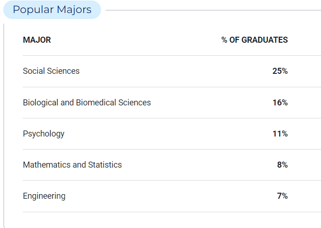
Task: Select the 8% Mathematics percentage
Action: [282, 165]
